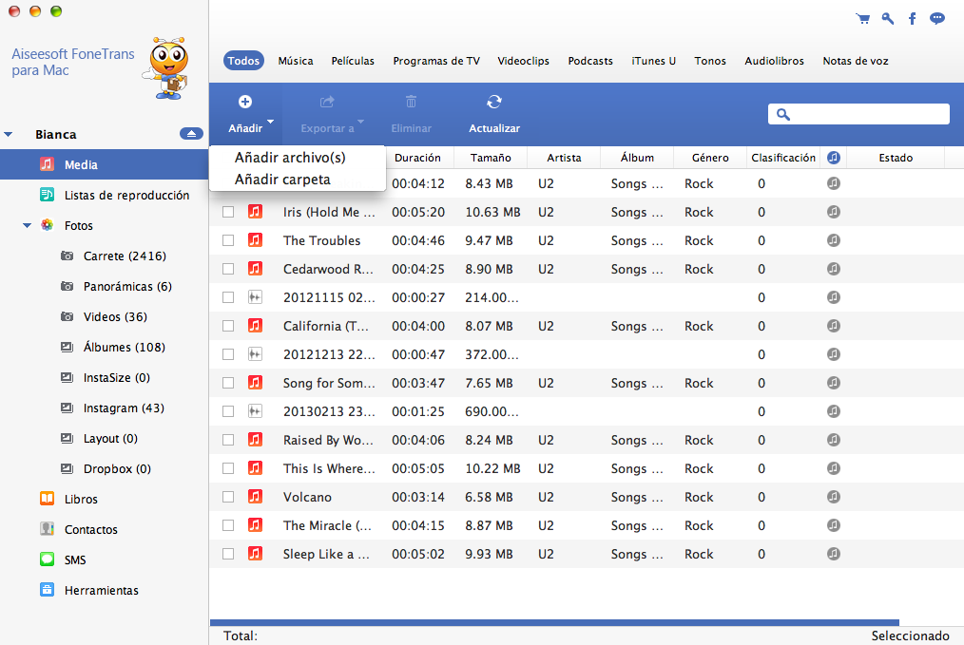Open Videos (36) folder

click(115, 316)
